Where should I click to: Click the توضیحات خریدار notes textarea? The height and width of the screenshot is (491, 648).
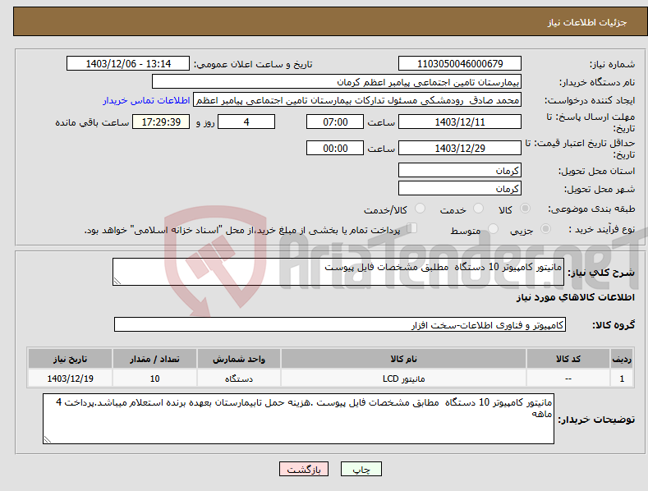(298, 419)
